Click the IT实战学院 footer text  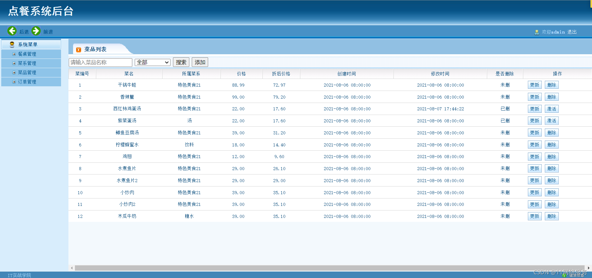[x=19, y=275]
